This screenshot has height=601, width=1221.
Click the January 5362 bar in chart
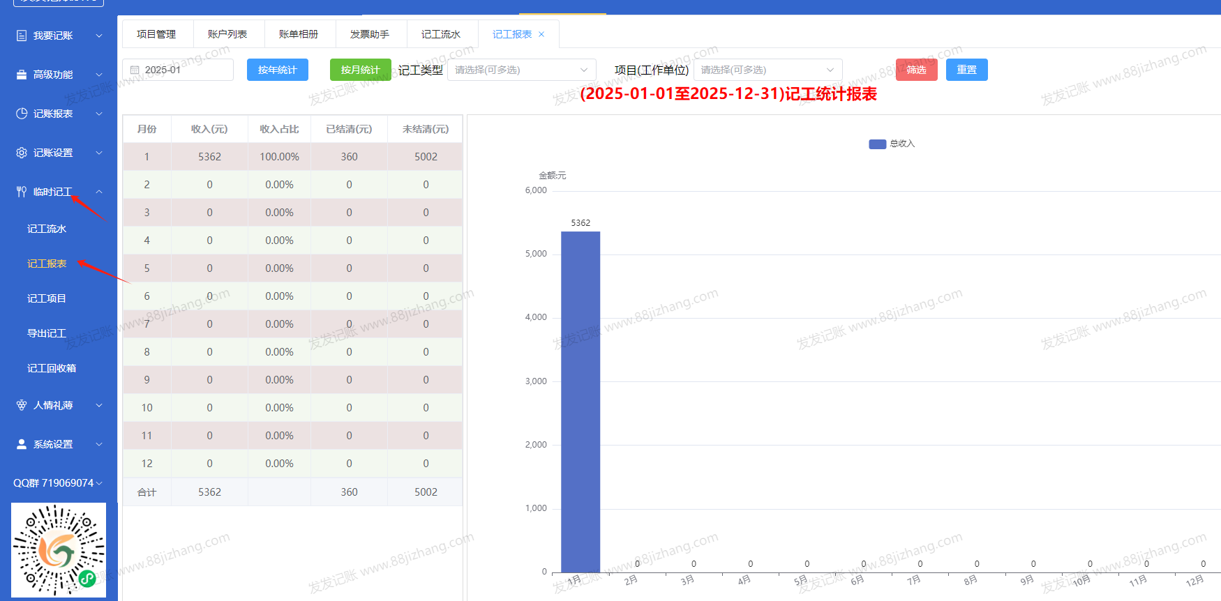tap(580, 402)
